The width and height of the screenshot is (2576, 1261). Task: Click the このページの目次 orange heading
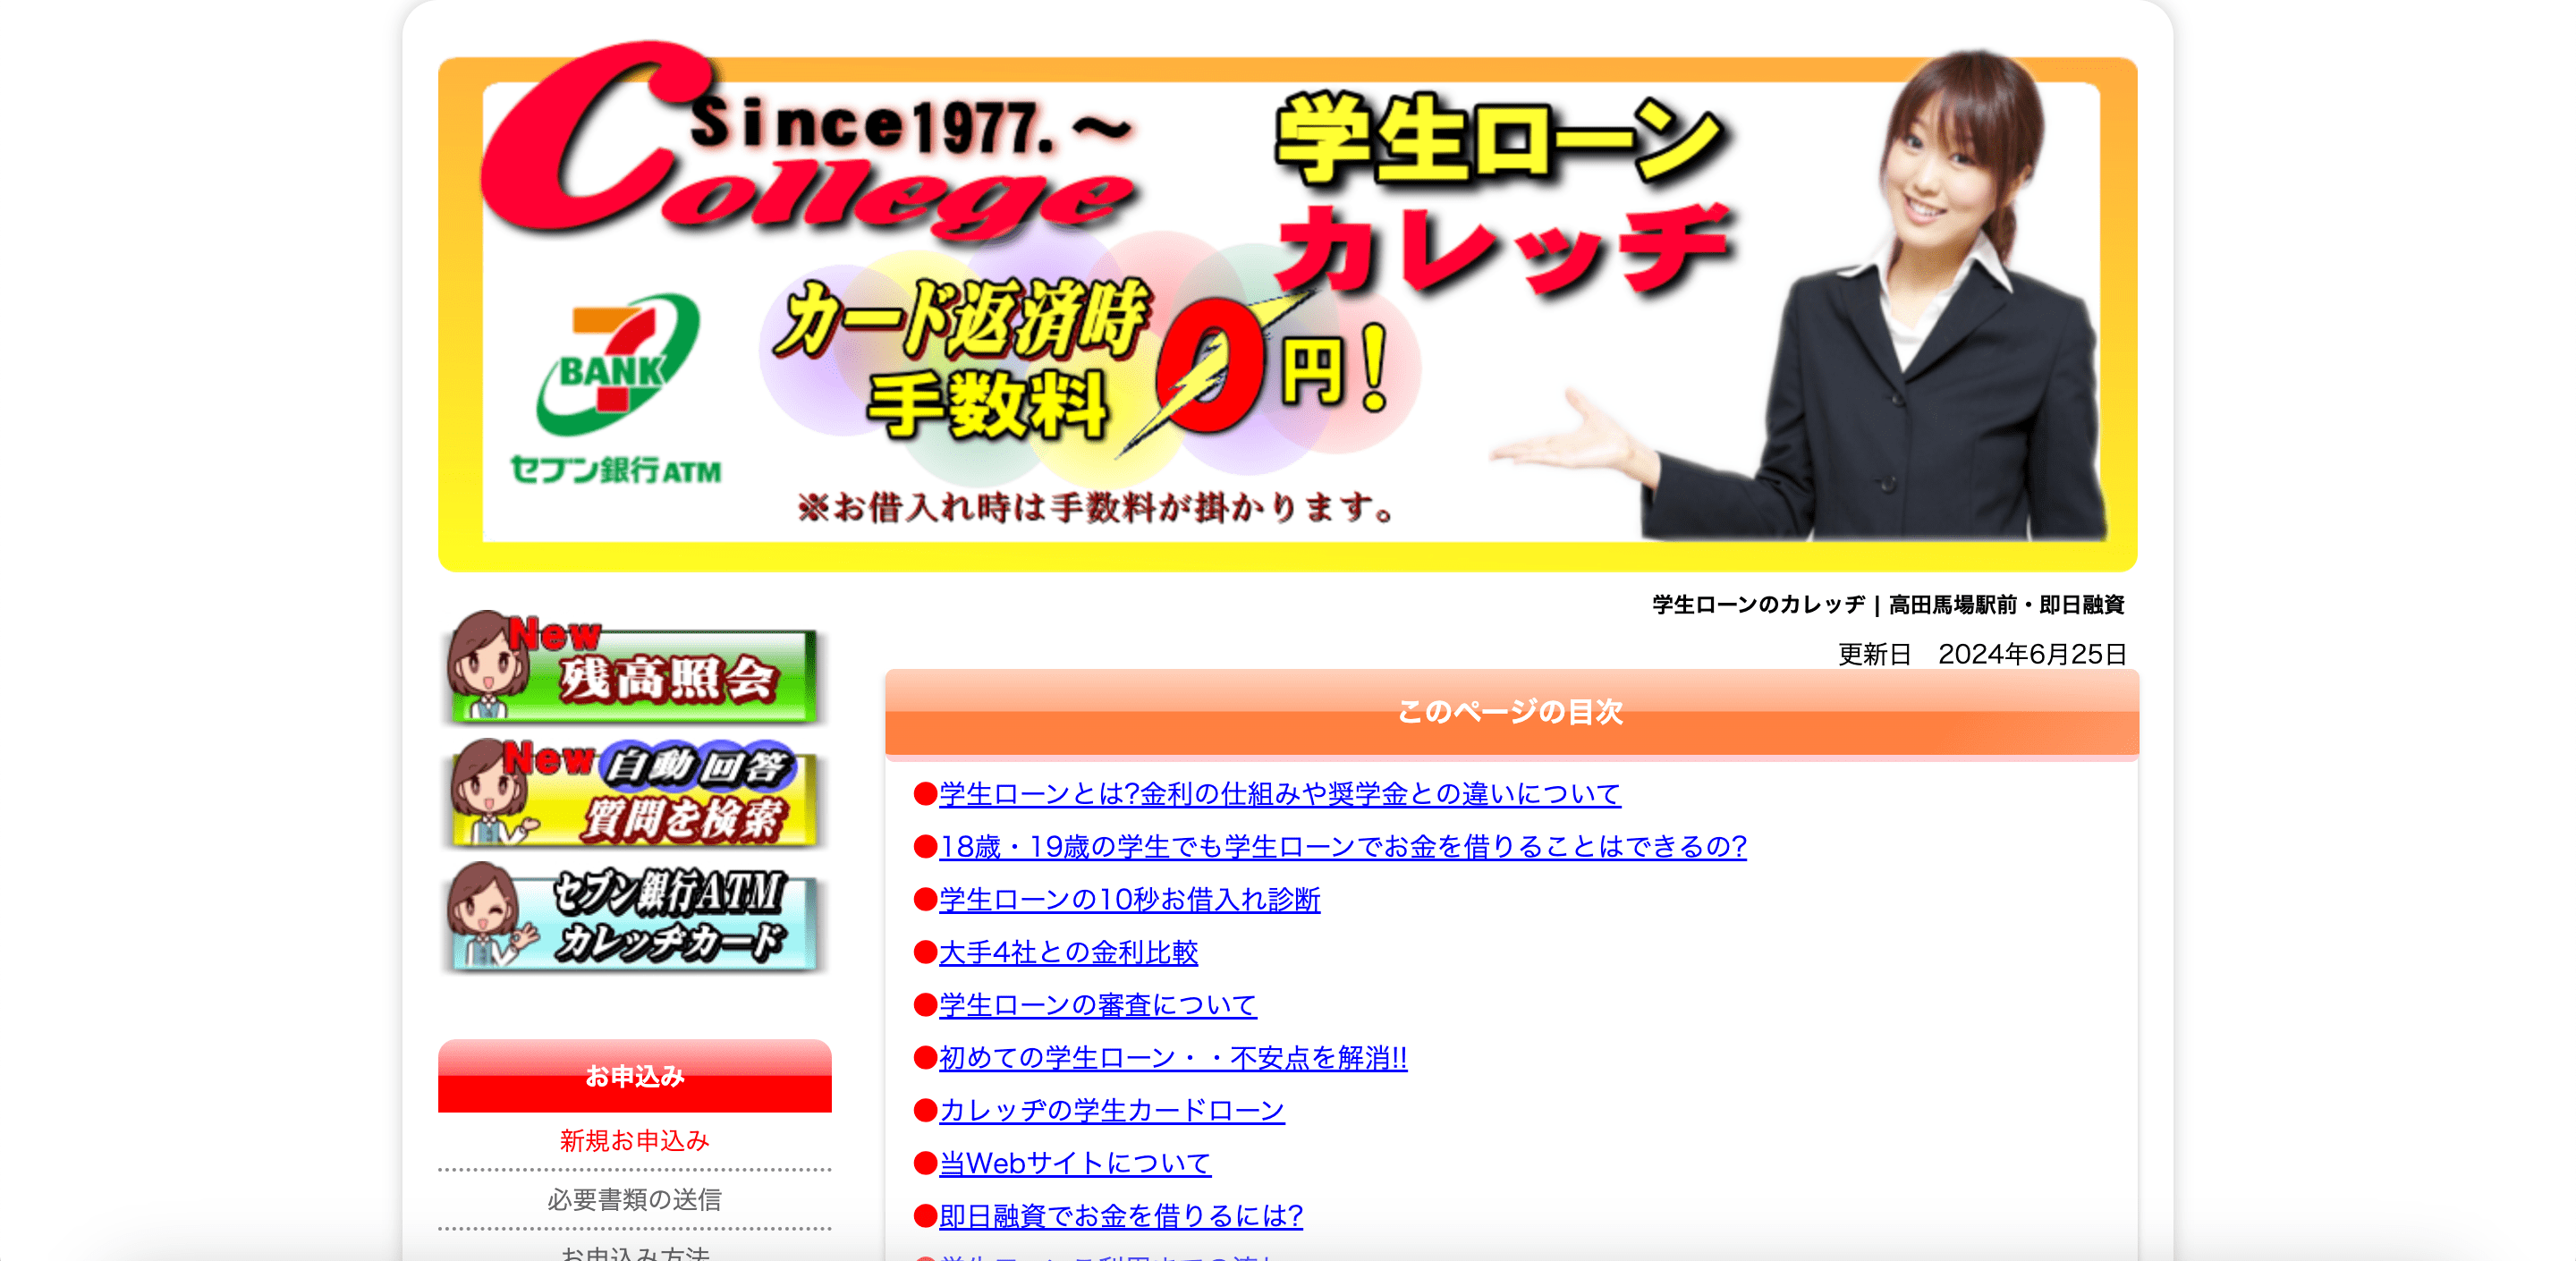(1513, 713)
